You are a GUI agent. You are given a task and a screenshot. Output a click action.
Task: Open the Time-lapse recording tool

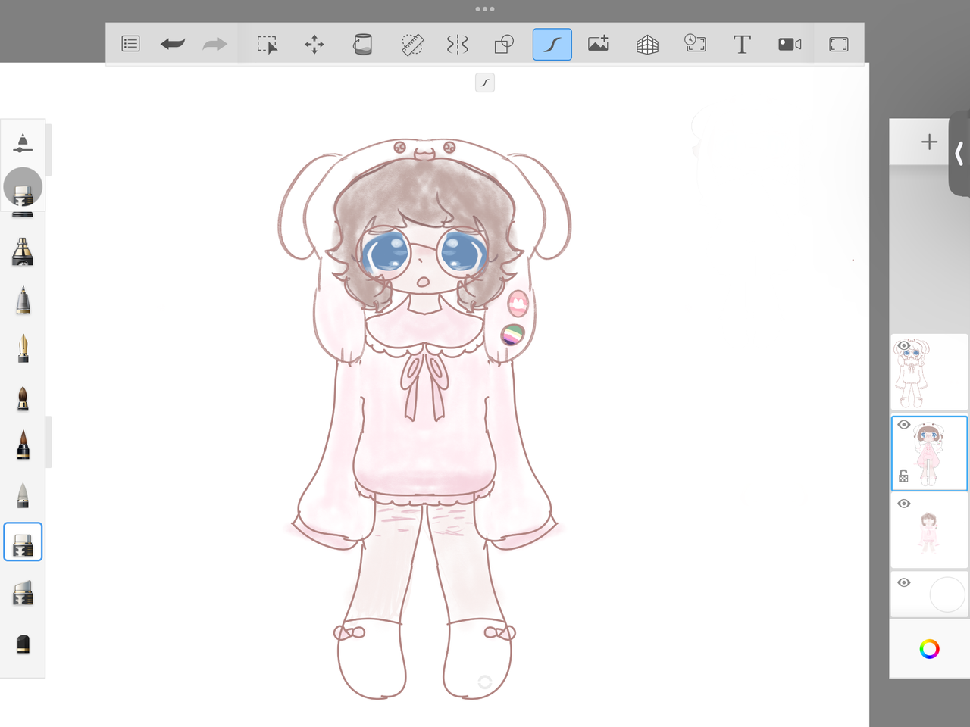[x=695, y=43]
